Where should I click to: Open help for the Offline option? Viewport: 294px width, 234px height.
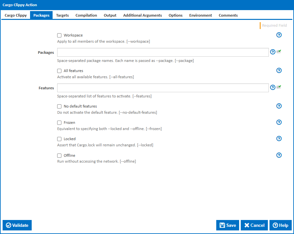pos(279,155)
